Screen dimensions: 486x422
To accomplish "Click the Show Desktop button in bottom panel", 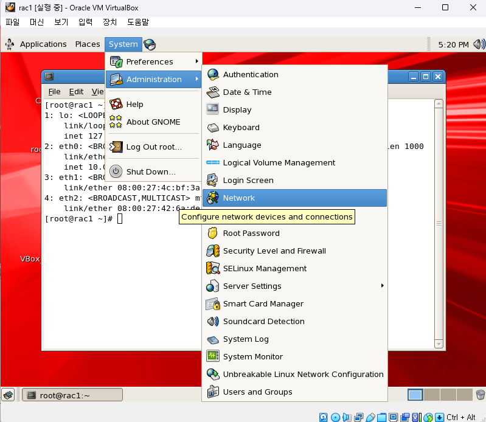I will pos(9,395).
